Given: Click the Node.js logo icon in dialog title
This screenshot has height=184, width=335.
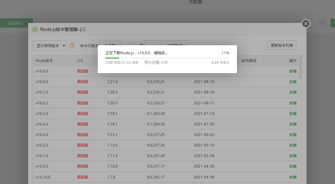Looking at the screenshot, I should tap(35, 29).
